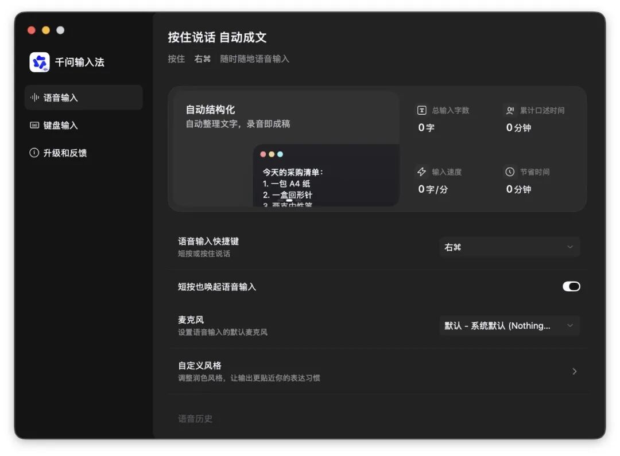Expand 自定义风格 with the chevron arrow
Viewport: 620px width, 456px height.
(575, 372)
